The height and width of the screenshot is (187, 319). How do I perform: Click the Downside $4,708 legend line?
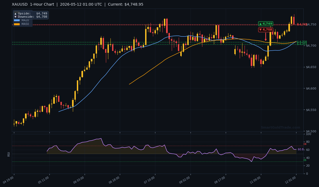click(x=31, y=17)
